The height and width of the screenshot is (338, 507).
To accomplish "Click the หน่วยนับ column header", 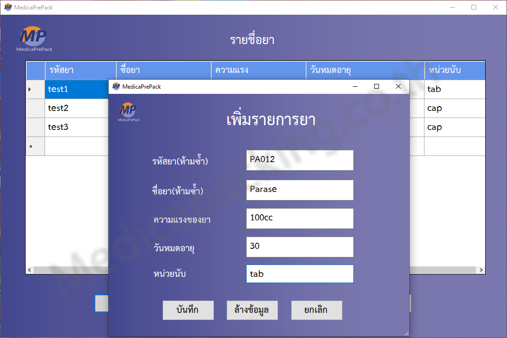I will pos(454,71).
